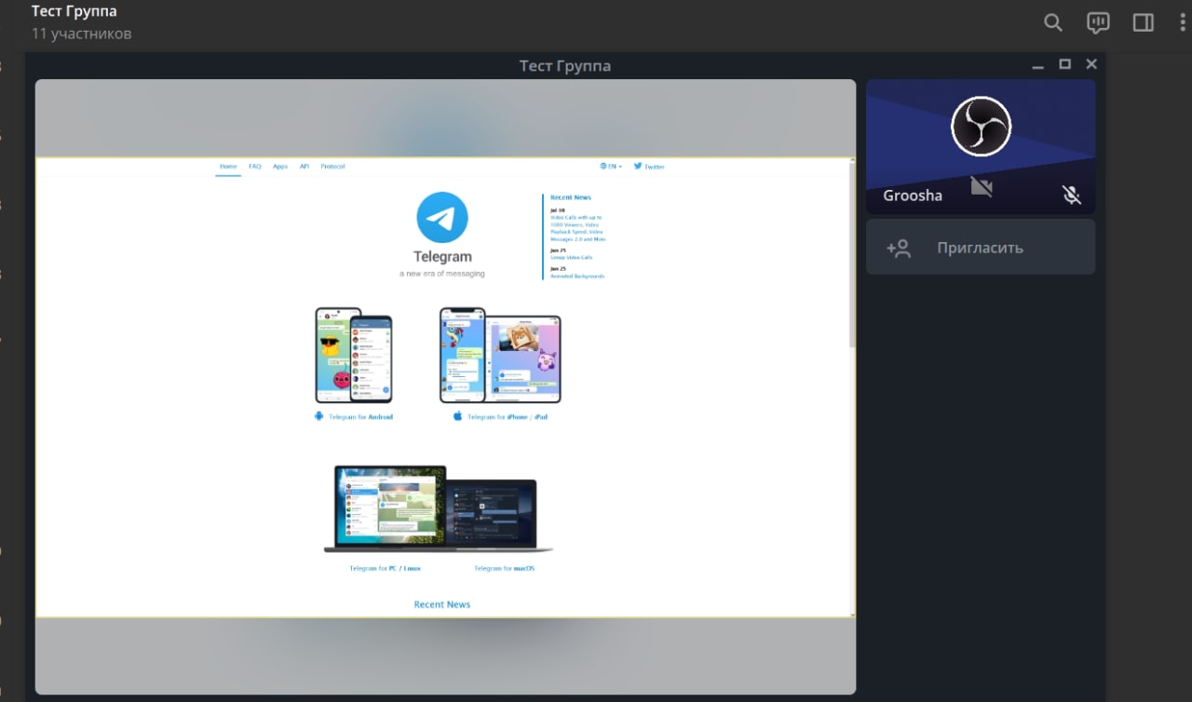Screen dimensions: 1192x702
Task: Click the Тест Группа chat header title
Action: [x=74, y=11]
